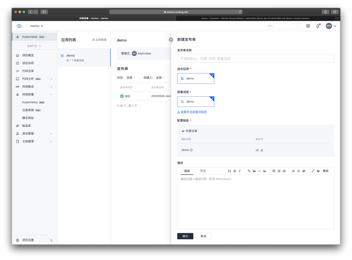This screenshot has height=260, width=352.
Task: Insert a heading with the H icon
Action: pos(229,171)
